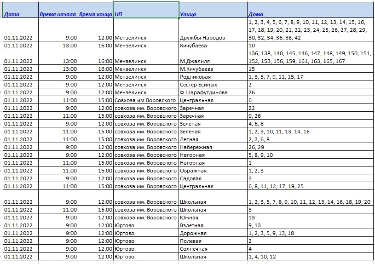Select the 'Ф.Шарафутдинова' street cell

coord(212,92)
